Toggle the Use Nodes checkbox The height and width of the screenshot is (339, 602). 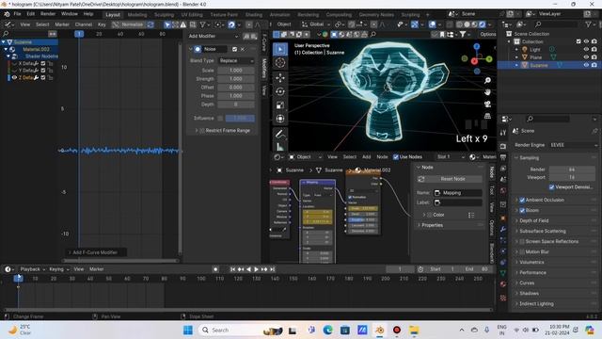coord(396,157)
